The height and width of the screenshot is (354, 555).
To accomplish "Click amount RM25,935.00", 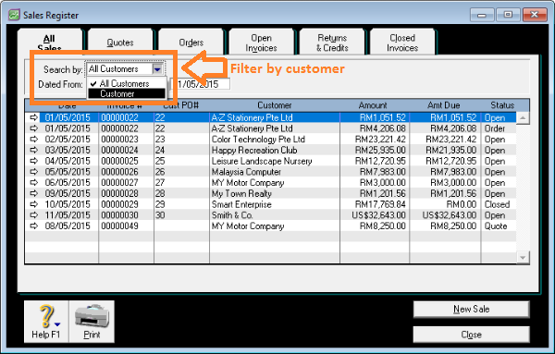I will tap(380, 151).
